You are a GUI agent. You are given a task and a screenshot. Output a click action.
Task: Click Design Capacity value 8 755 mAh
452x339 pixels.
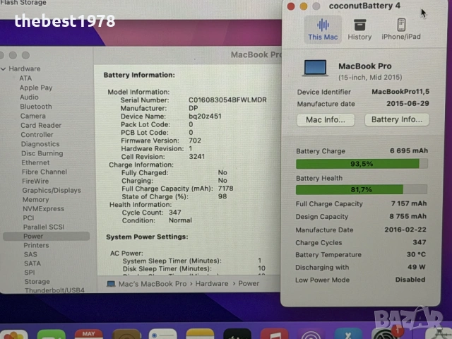click(408, 216)
